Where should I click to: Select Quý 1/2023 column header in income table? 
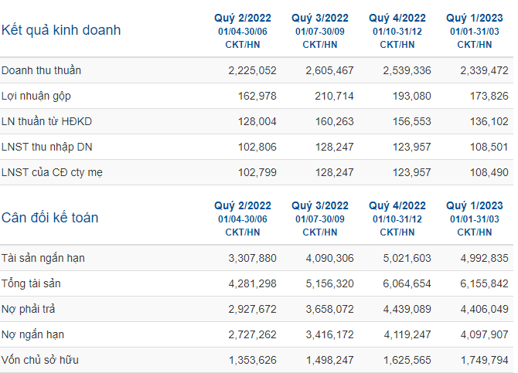click(x=475, y=18)
